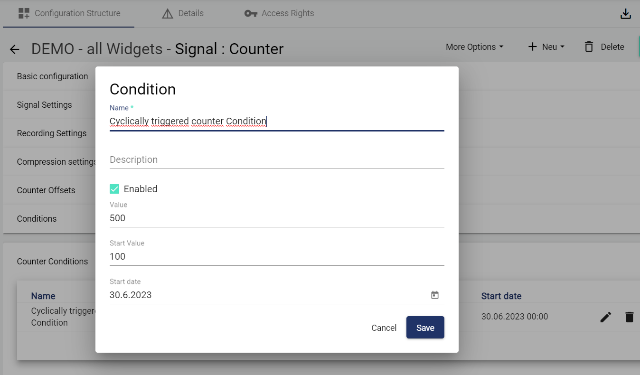Viewport: 640px width, 375px height.
Task: Click the pencil edit icon in table row
Action: (606, 317)
